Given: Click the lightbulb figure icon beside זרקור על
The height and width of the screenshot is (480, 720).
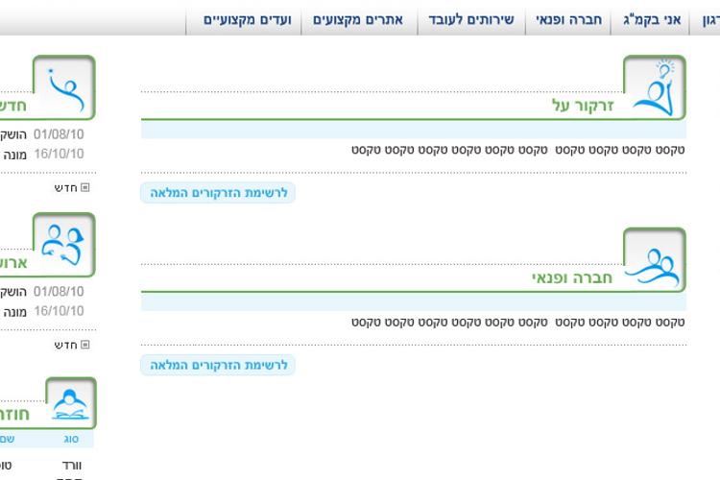Looking at the screenshot, I should coord(654,87).
